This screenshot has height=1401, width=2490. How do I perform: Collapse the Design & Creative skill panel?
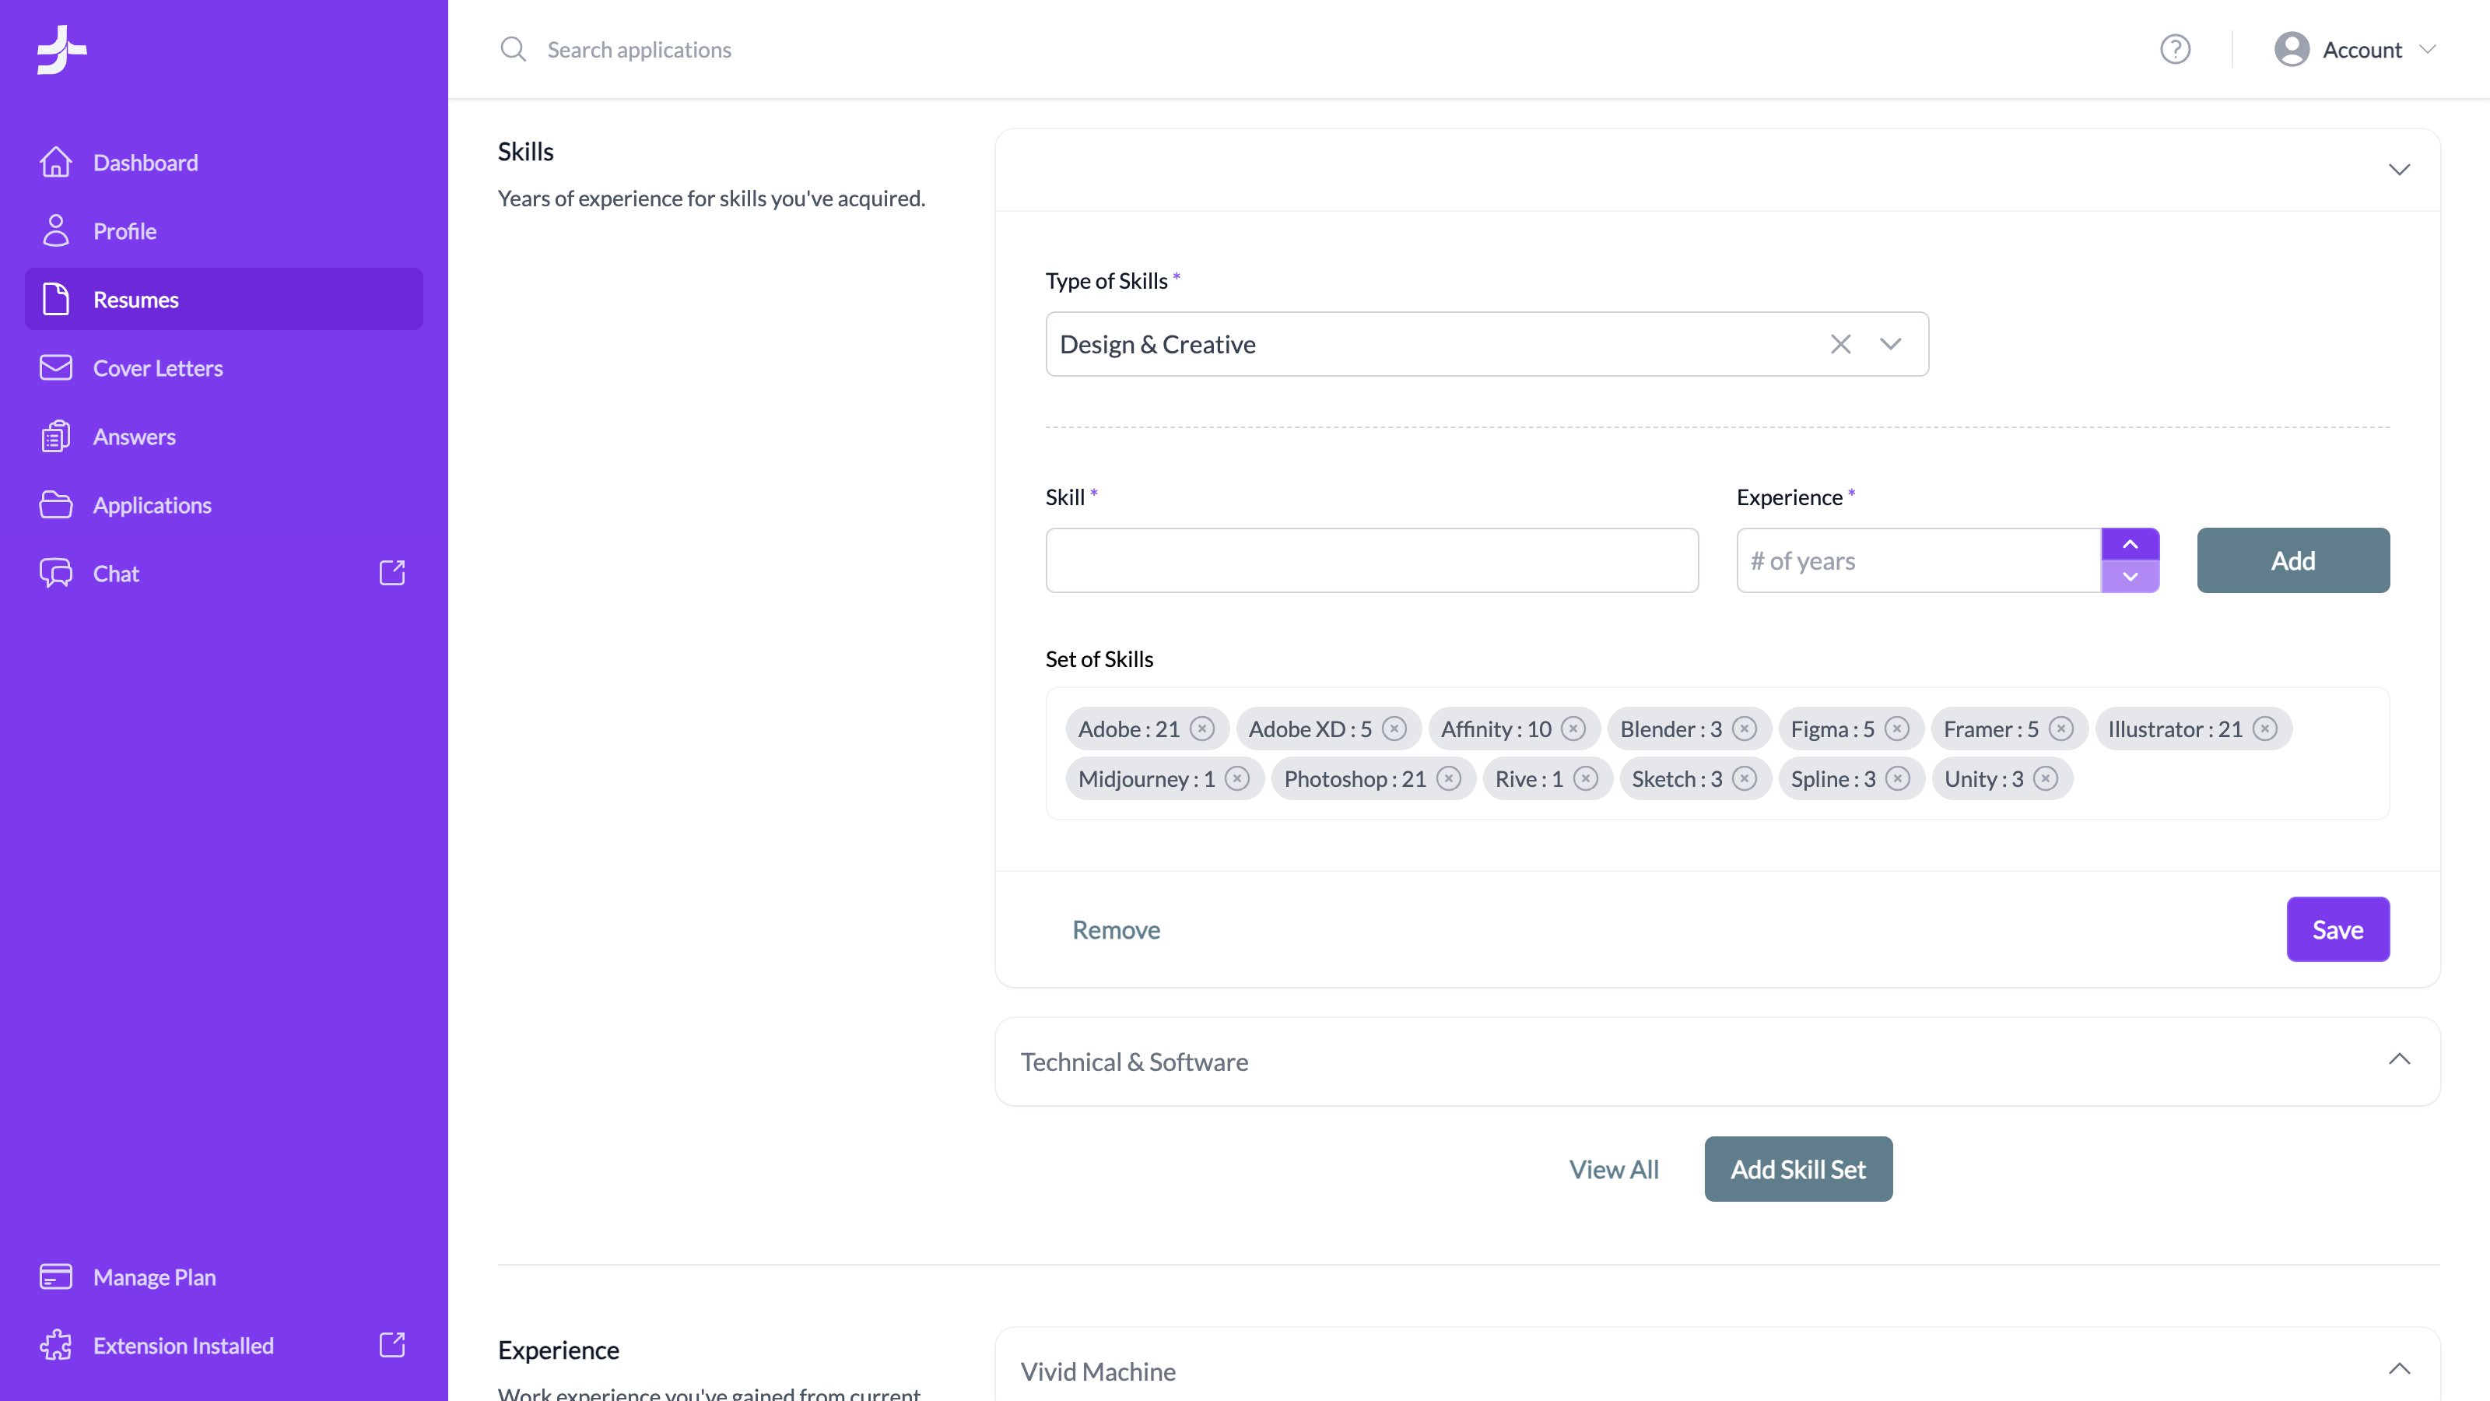coord(2399,170)
